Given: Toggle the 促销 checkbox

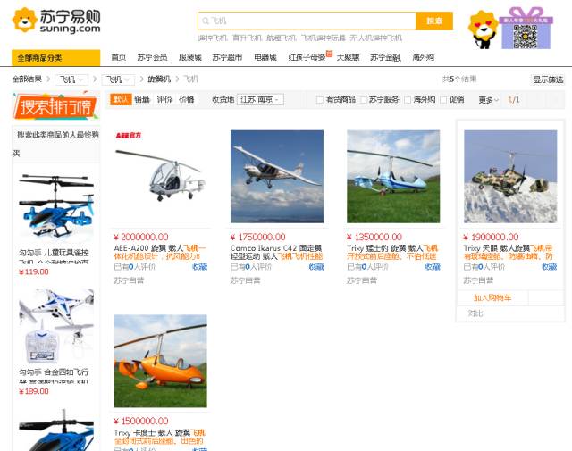Looking at the screenshot, I should tap(443, 100).
